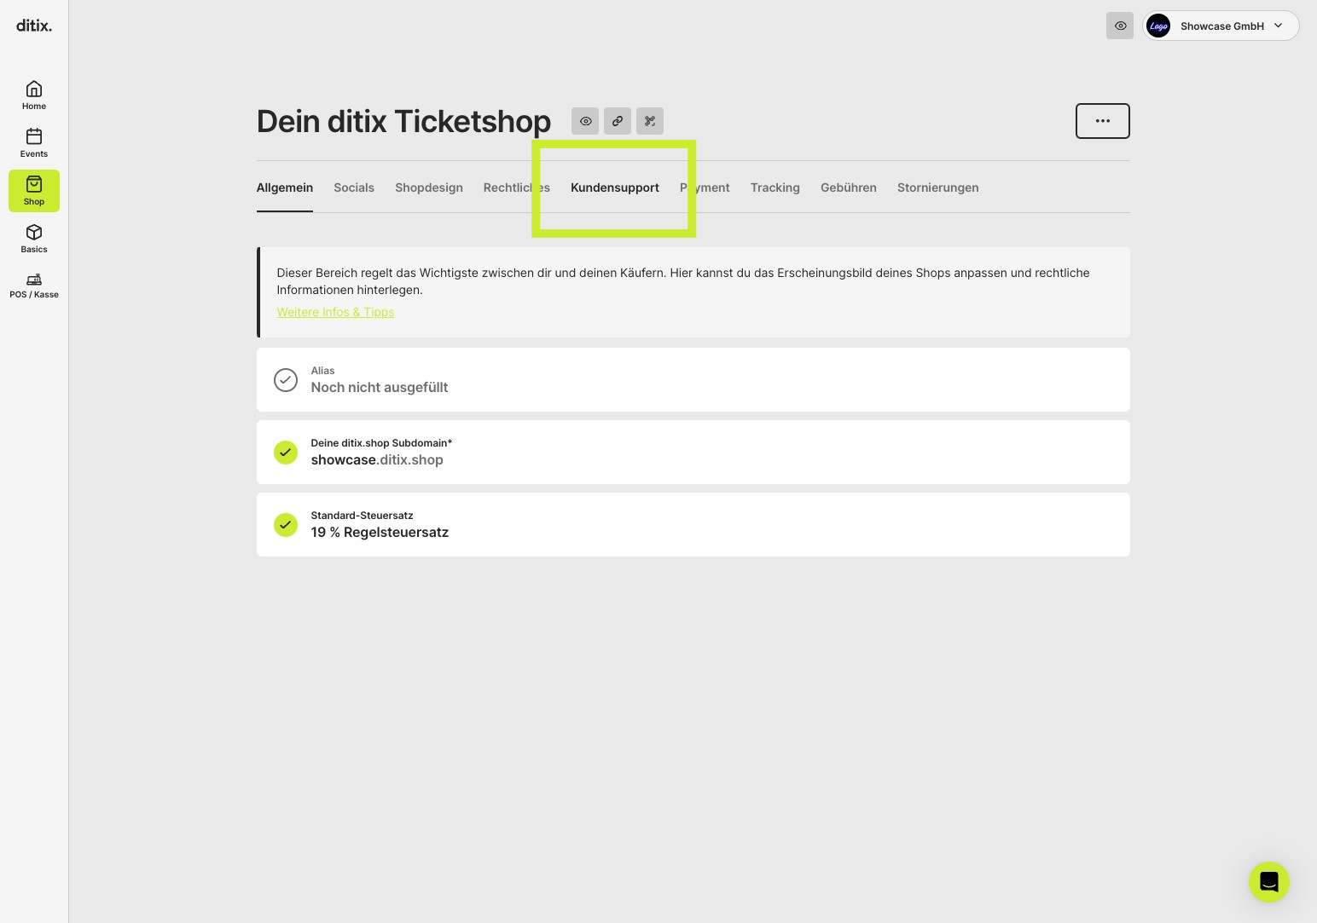Click the unchecked Alias status circle

tap(286, 380)
